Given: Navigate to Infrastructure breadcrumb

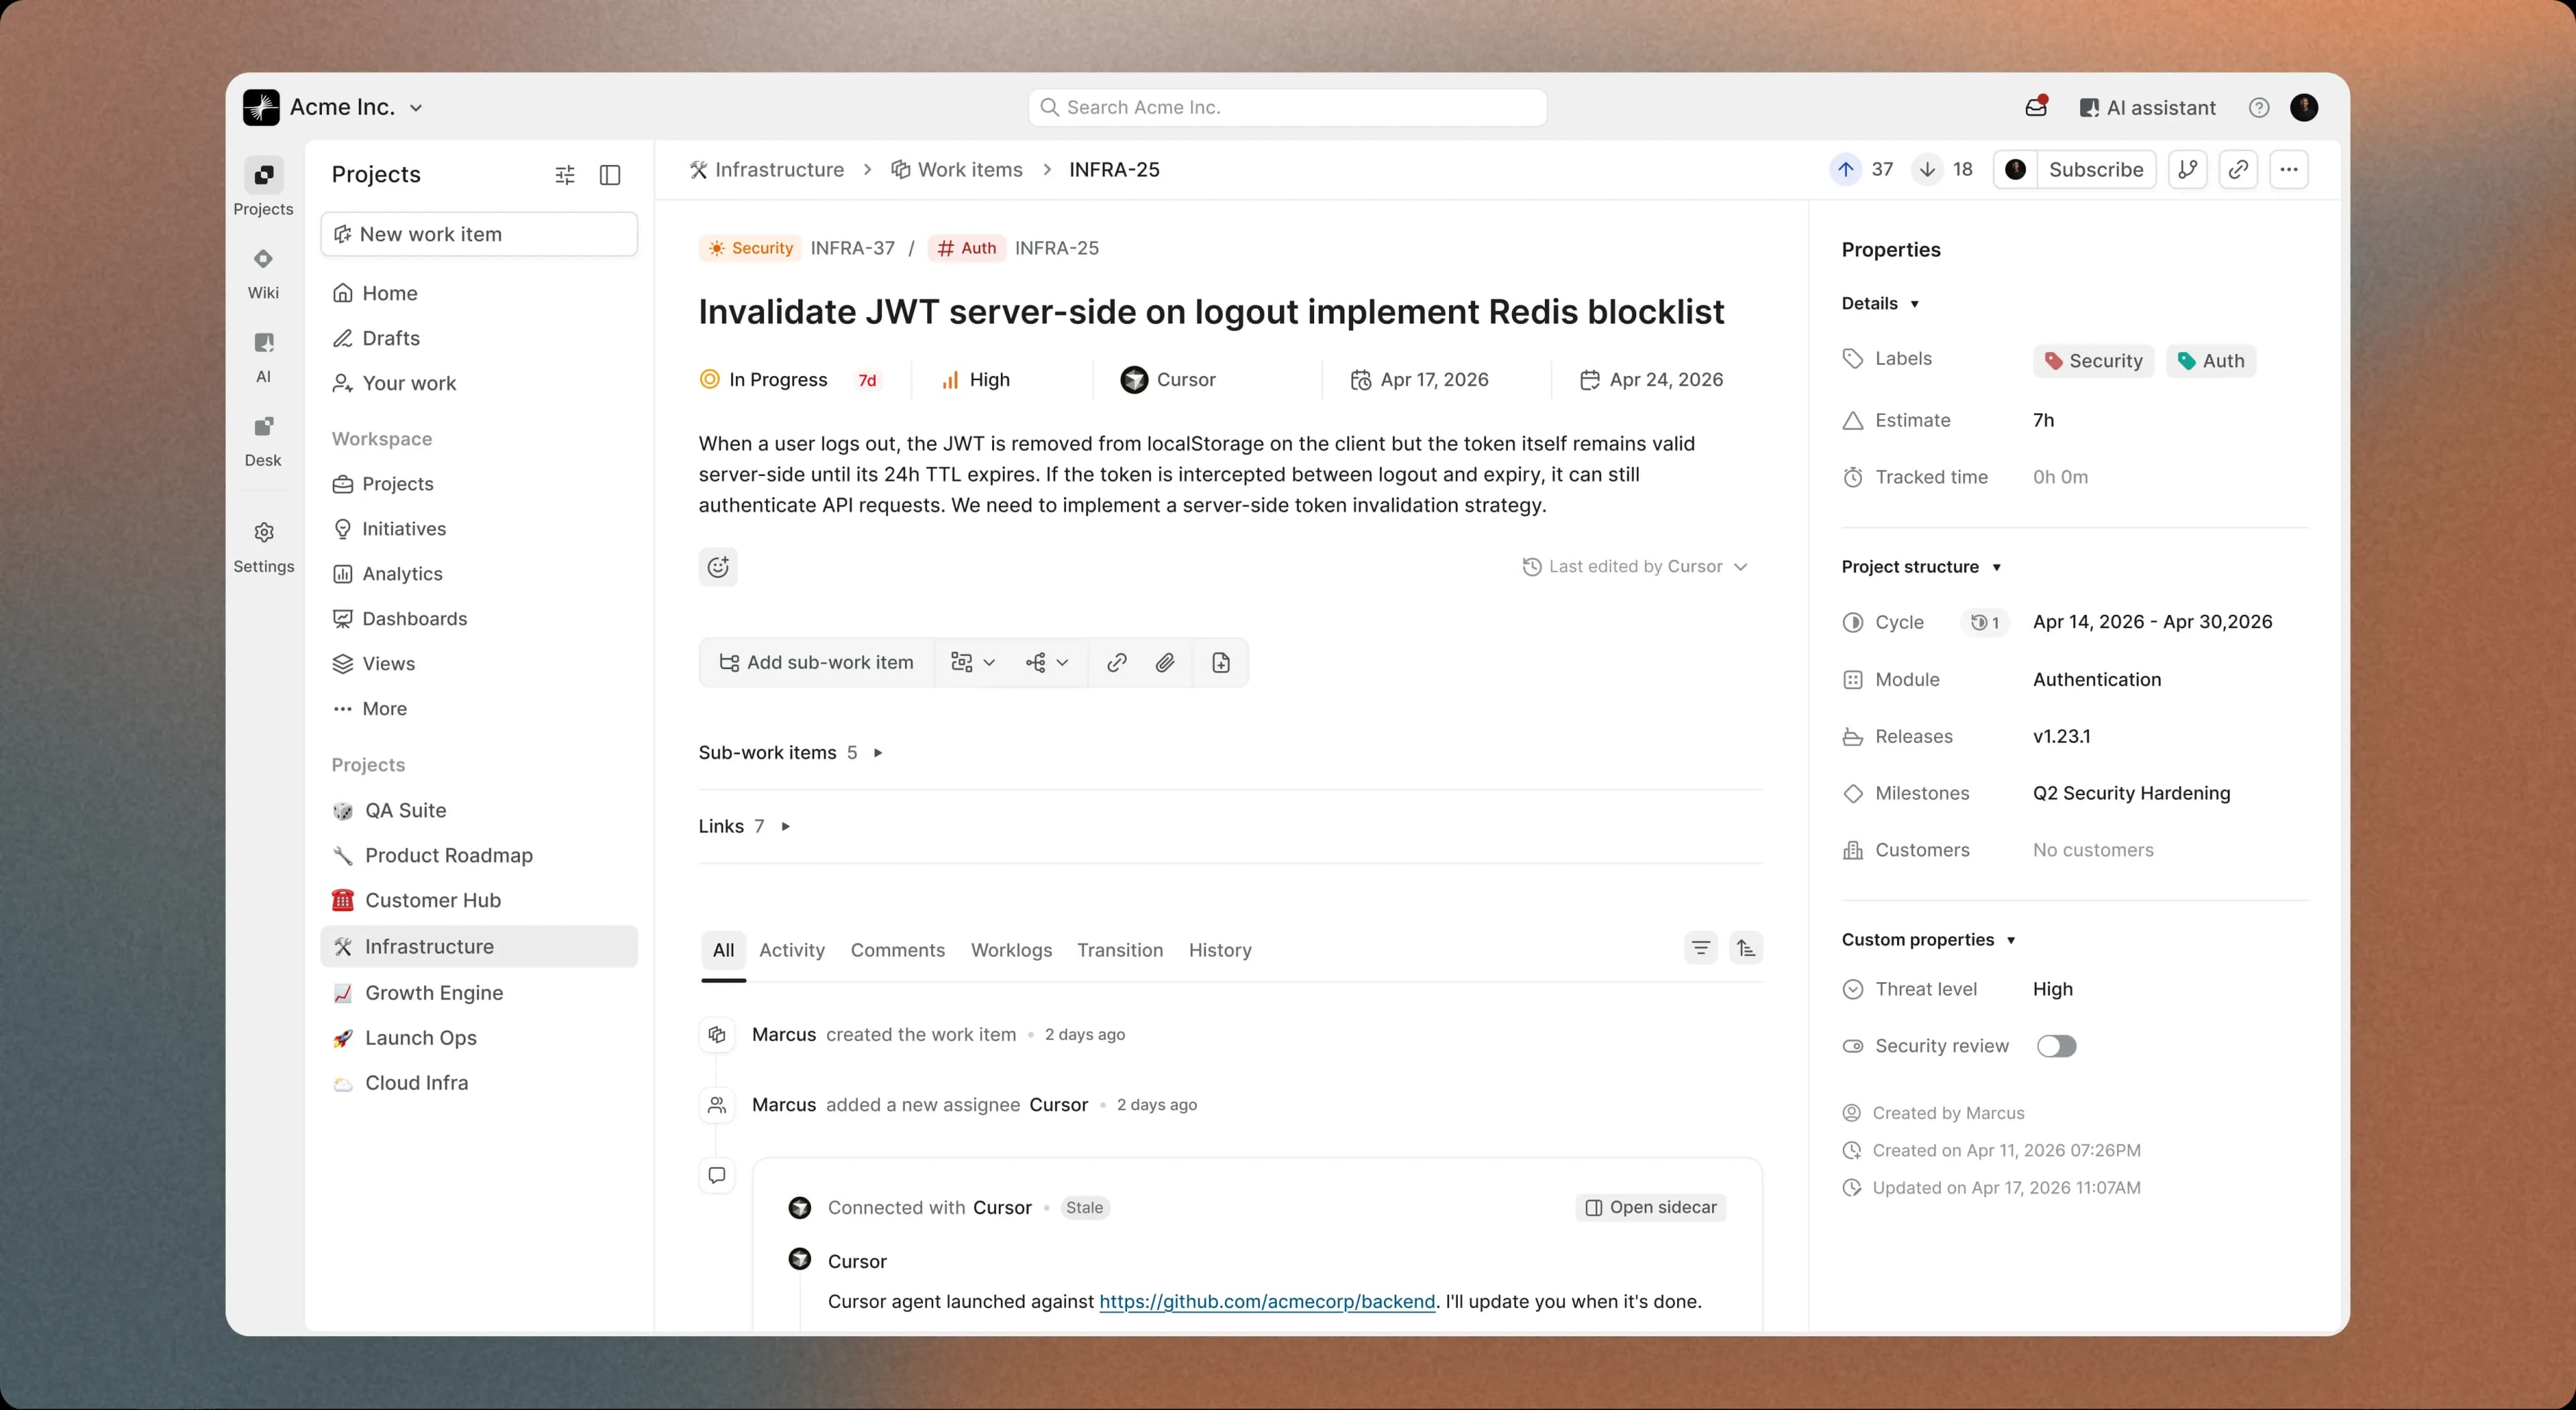Looking at the screenshot, I should click(x=767, y=170).
